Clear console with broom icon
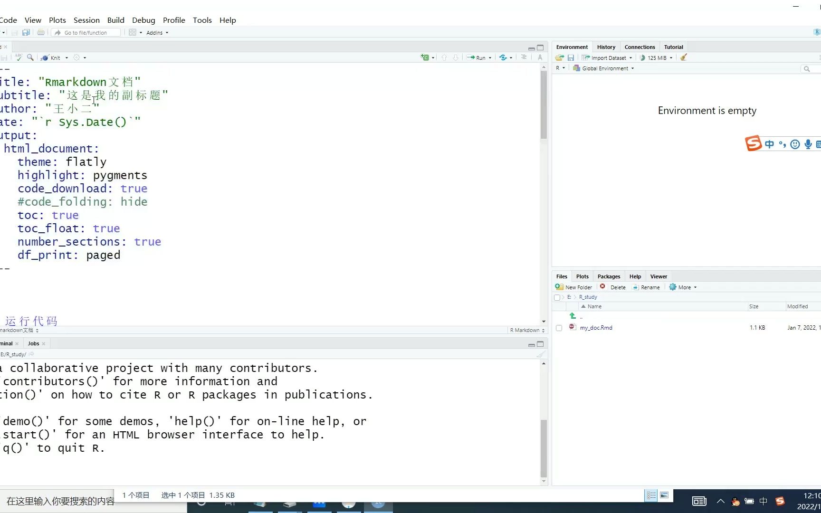 pyautogui.click(x=540, y=354)
